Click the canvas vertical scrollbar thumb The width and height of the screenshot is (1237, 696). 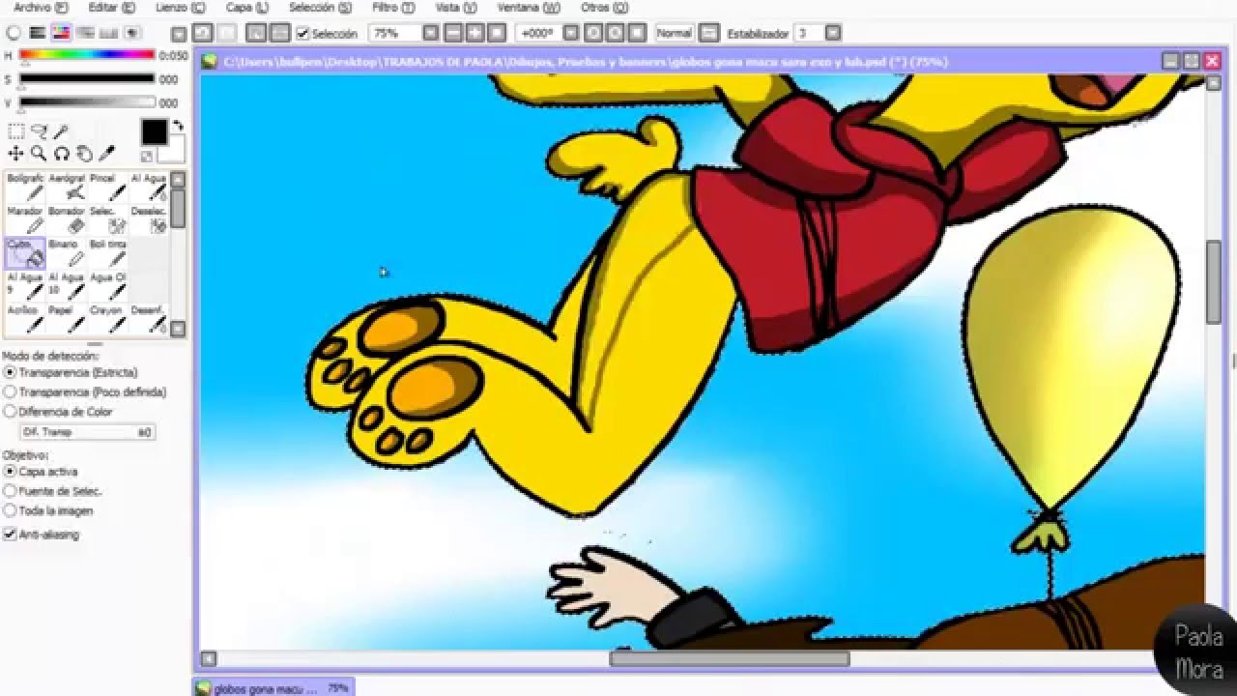(x=1214, y=280)
